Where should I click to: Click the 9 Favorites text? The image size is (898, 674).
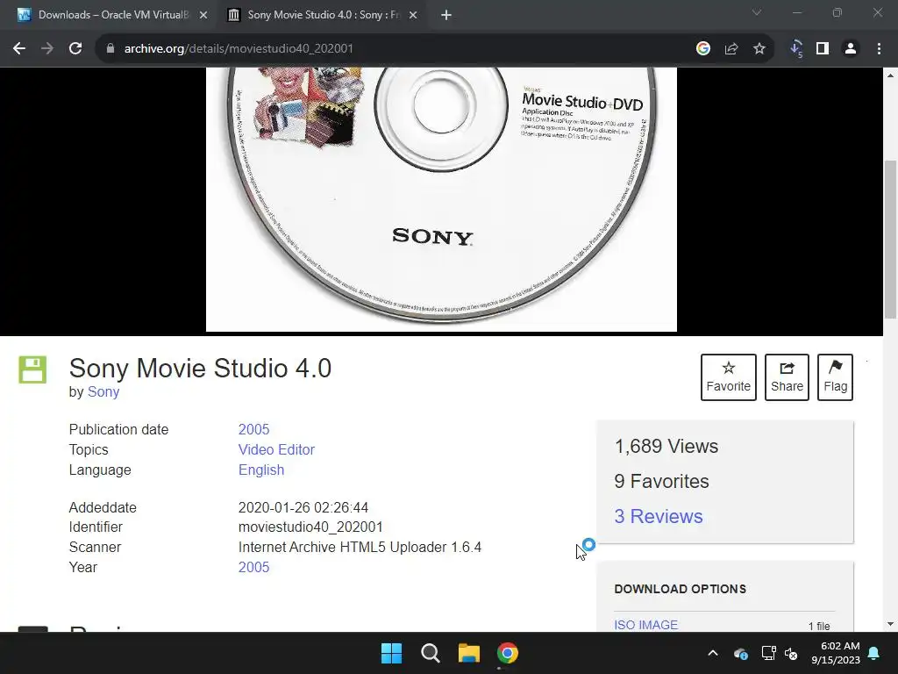point(661,482)
